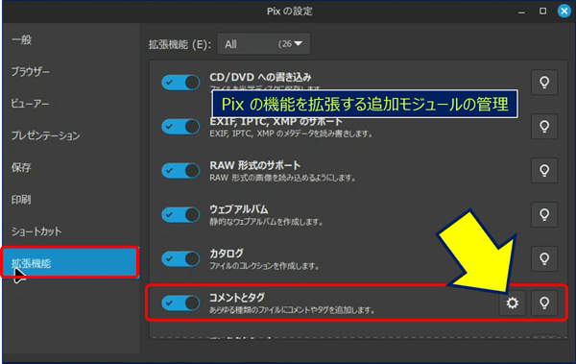Disable the コメントとタグ extension switch

point(180,303)
